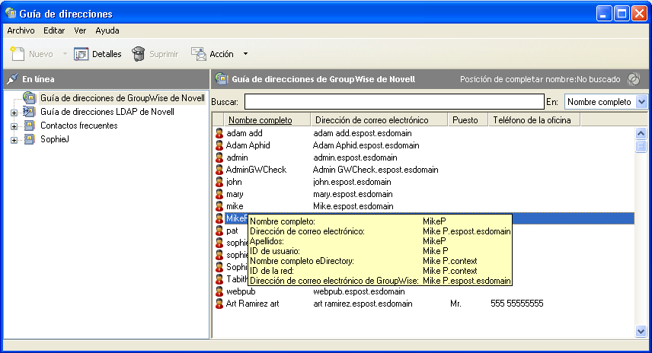Click the Suprimir trash icon

139,54
